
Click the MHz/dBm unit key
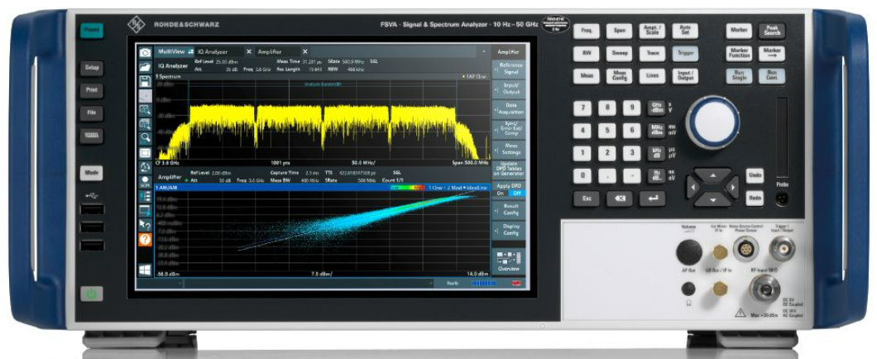(x=656, y=131)
